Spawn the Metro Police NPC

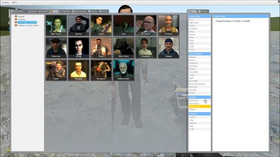click(x=123, y=48)
